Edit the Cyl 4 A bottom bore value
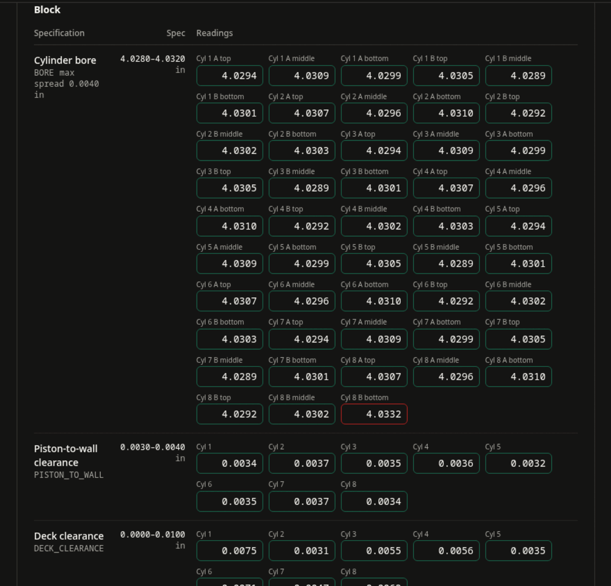This screenshot has width=611, height=586. coord(230,226)
